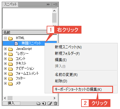Image resolution: width=120 pixels, height=109 pixels.
Task: Click the new snippet folder icon
Action: [x=38, y=103]
